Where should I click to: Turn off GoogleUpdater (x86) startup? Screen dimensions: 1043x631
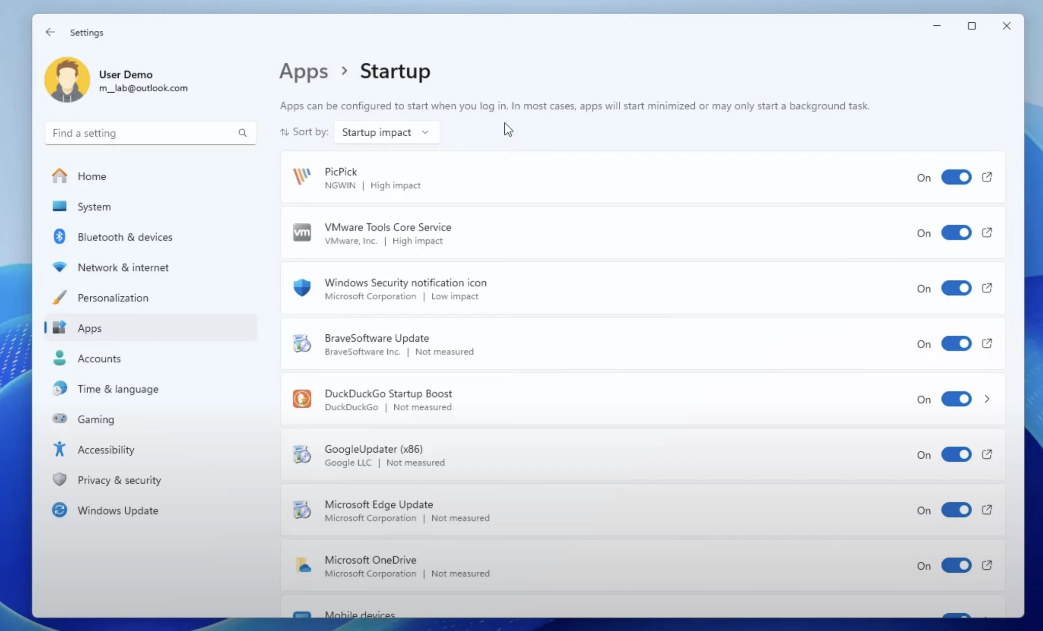[956, 455]
